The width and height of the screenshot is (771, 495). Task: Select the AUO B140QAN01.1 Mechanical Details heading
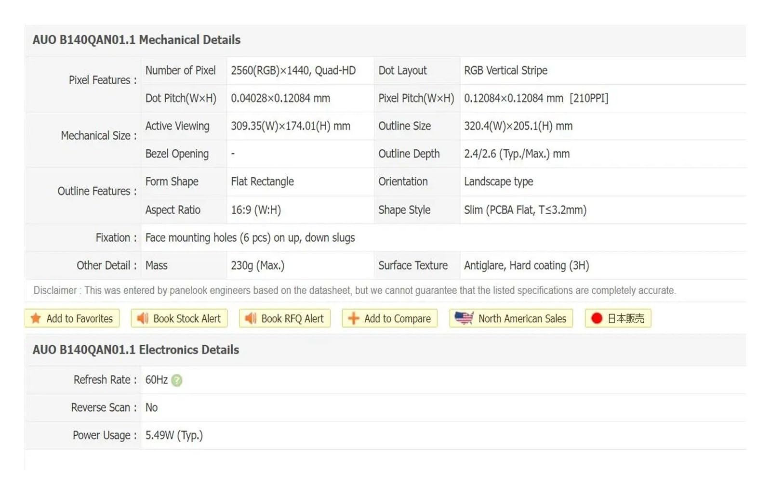point(136,40)
